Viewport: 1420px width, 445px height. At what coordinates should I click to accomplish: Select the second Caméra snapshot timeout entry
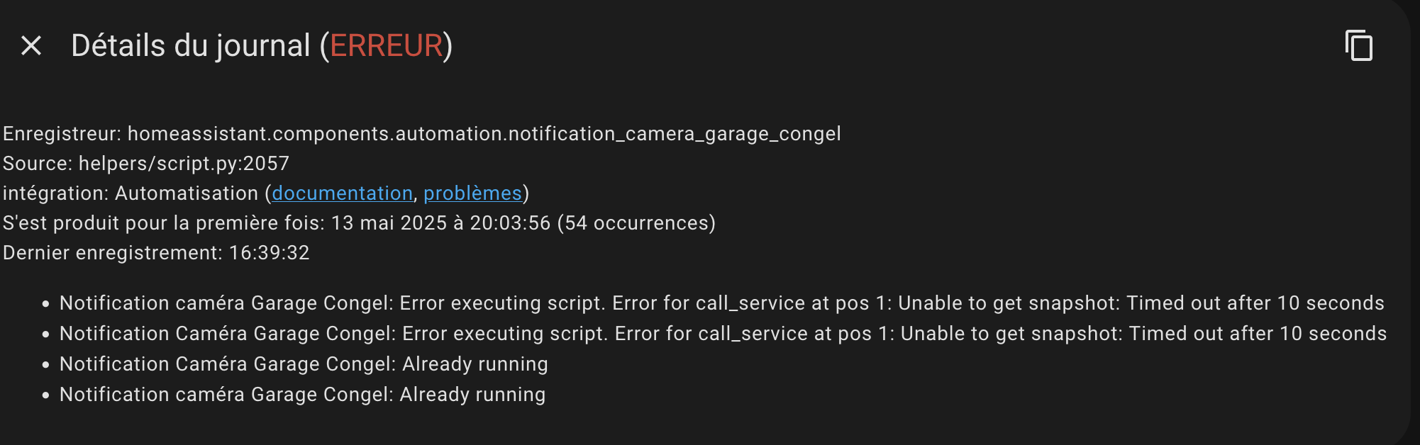coord(723,334)
